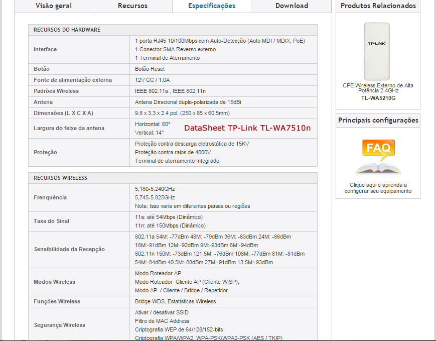Image resolution: width=436 pixels, height=341 pixels.
Task: Click the 'Botão' row label
Action: [42, 69]
